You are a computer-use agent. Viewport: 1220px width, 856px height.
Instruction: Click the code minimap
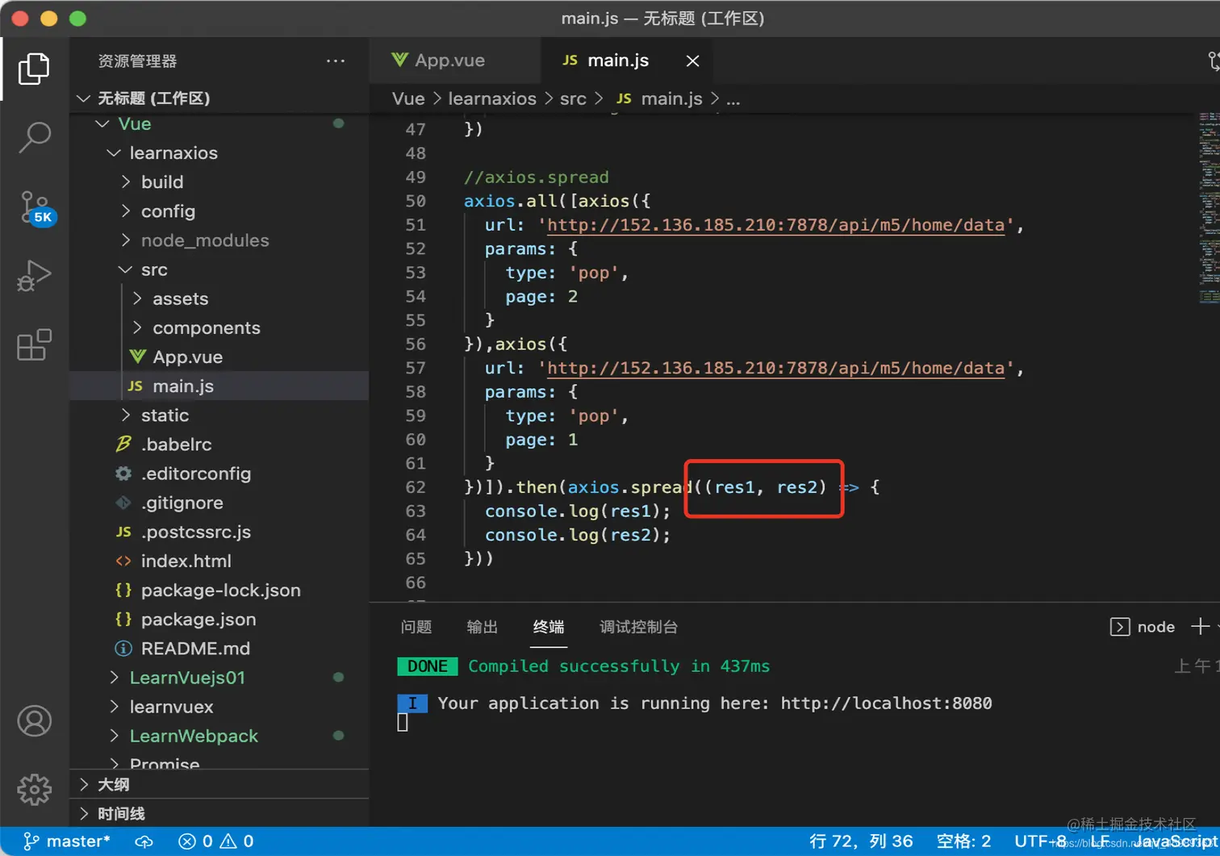coord(1208,208)
